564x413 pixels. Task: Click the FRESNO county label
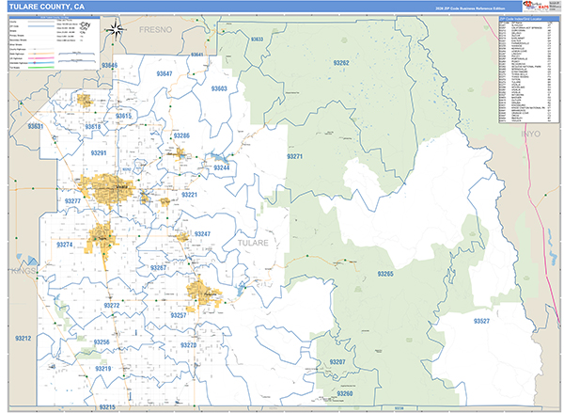click(151, 30)
